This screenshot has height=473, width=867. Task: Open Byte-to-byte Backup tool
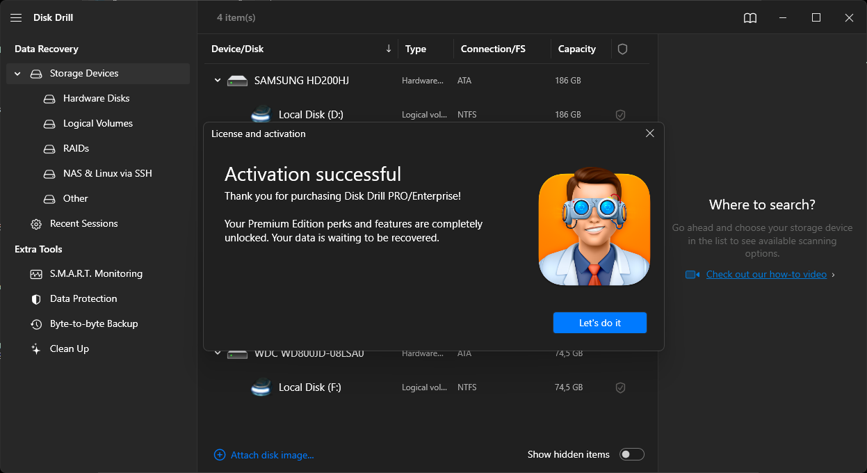tap(94, 324)
